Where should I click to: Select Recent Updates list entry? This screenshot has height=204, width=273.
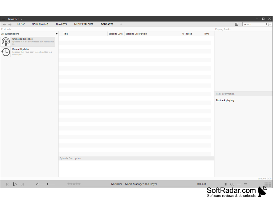(x=28, y=52)
